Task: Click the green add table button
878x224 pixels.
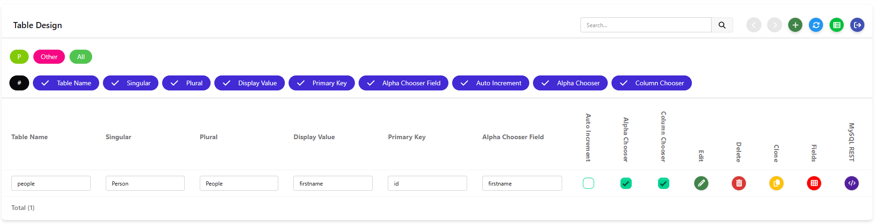Action: tap(795, 25)
